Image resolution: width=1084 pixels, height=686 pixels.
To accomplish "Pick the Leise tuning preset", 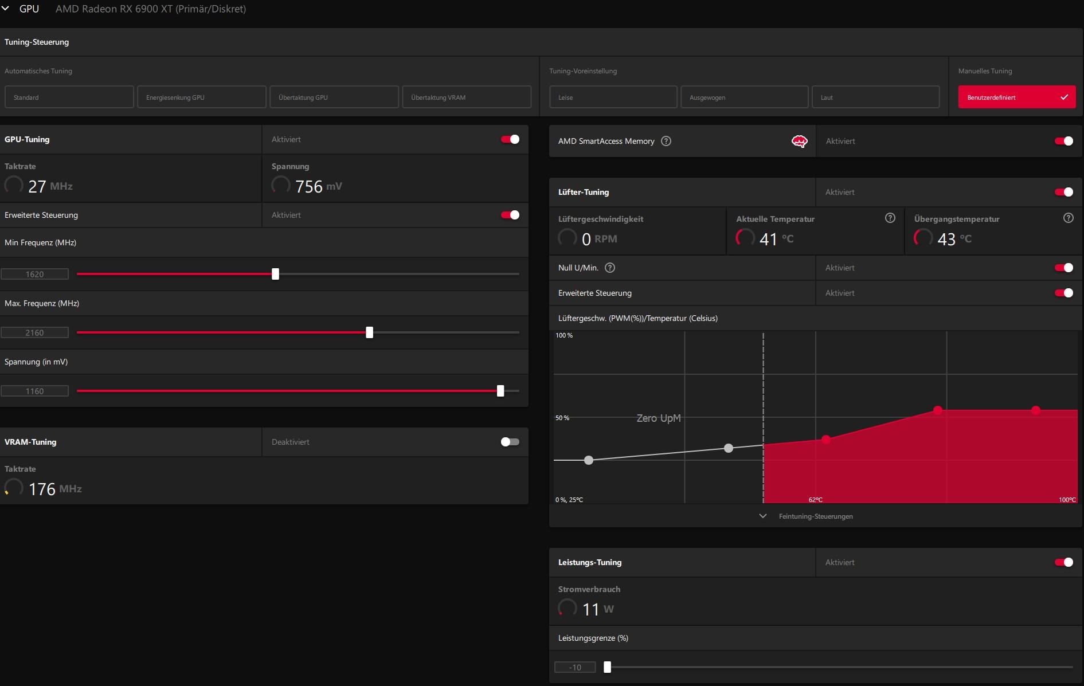I will pos(613,97).
